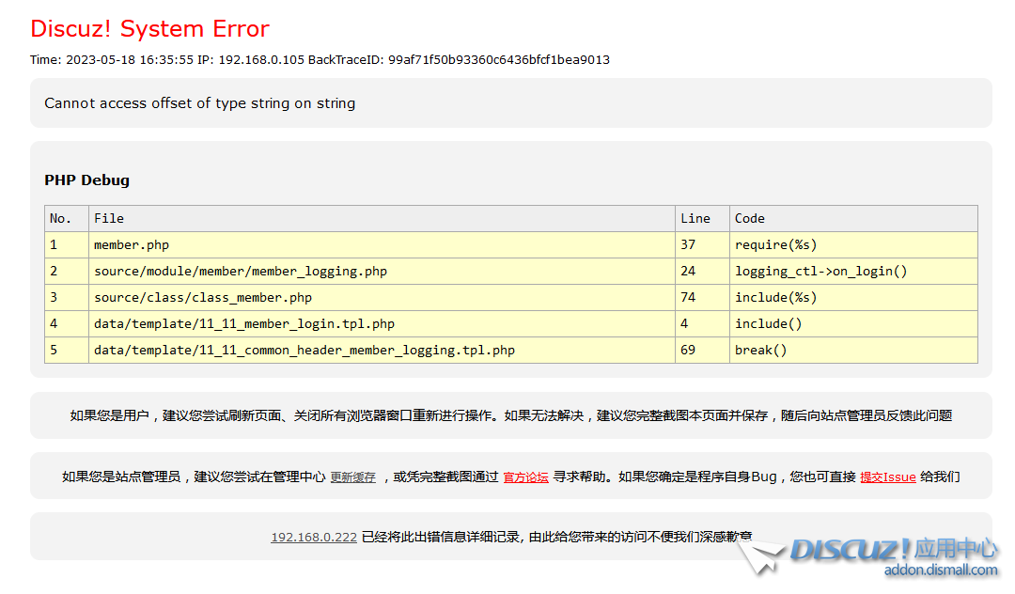
Task: Open the 192.168.0.222 site link
Action: [314, 538]
